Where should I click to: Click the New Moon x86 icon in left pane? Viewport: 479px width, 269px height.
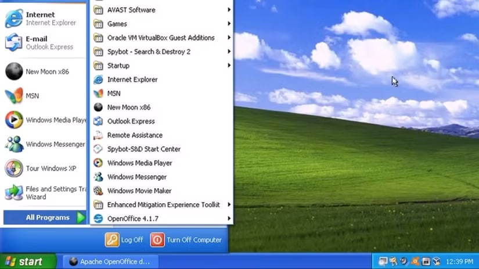(x=14, y=71)
